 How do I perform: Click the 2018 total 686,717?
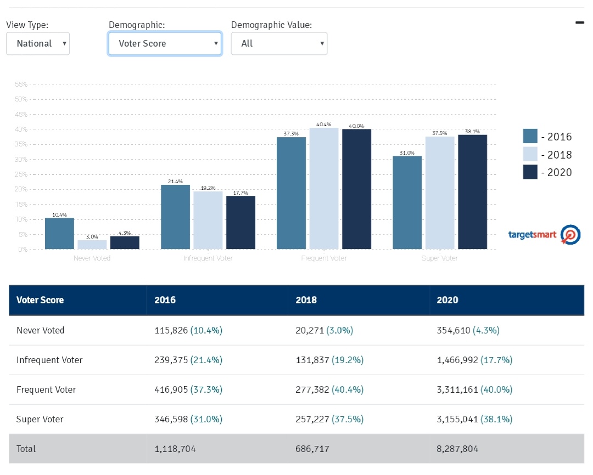point(312,449)
